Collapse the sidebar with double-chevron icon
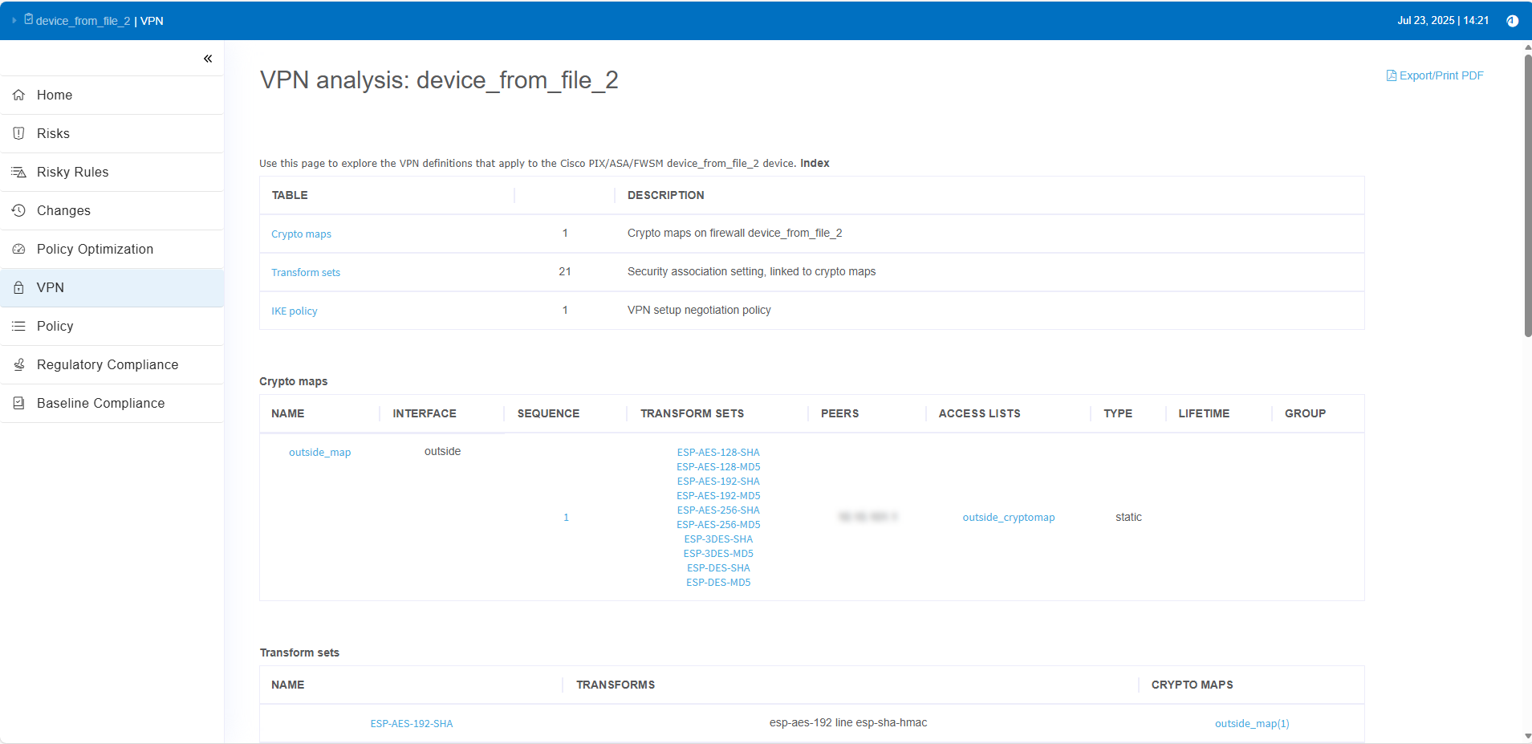1532x744 pixels. pyautogui.click(x=208, y=59)
